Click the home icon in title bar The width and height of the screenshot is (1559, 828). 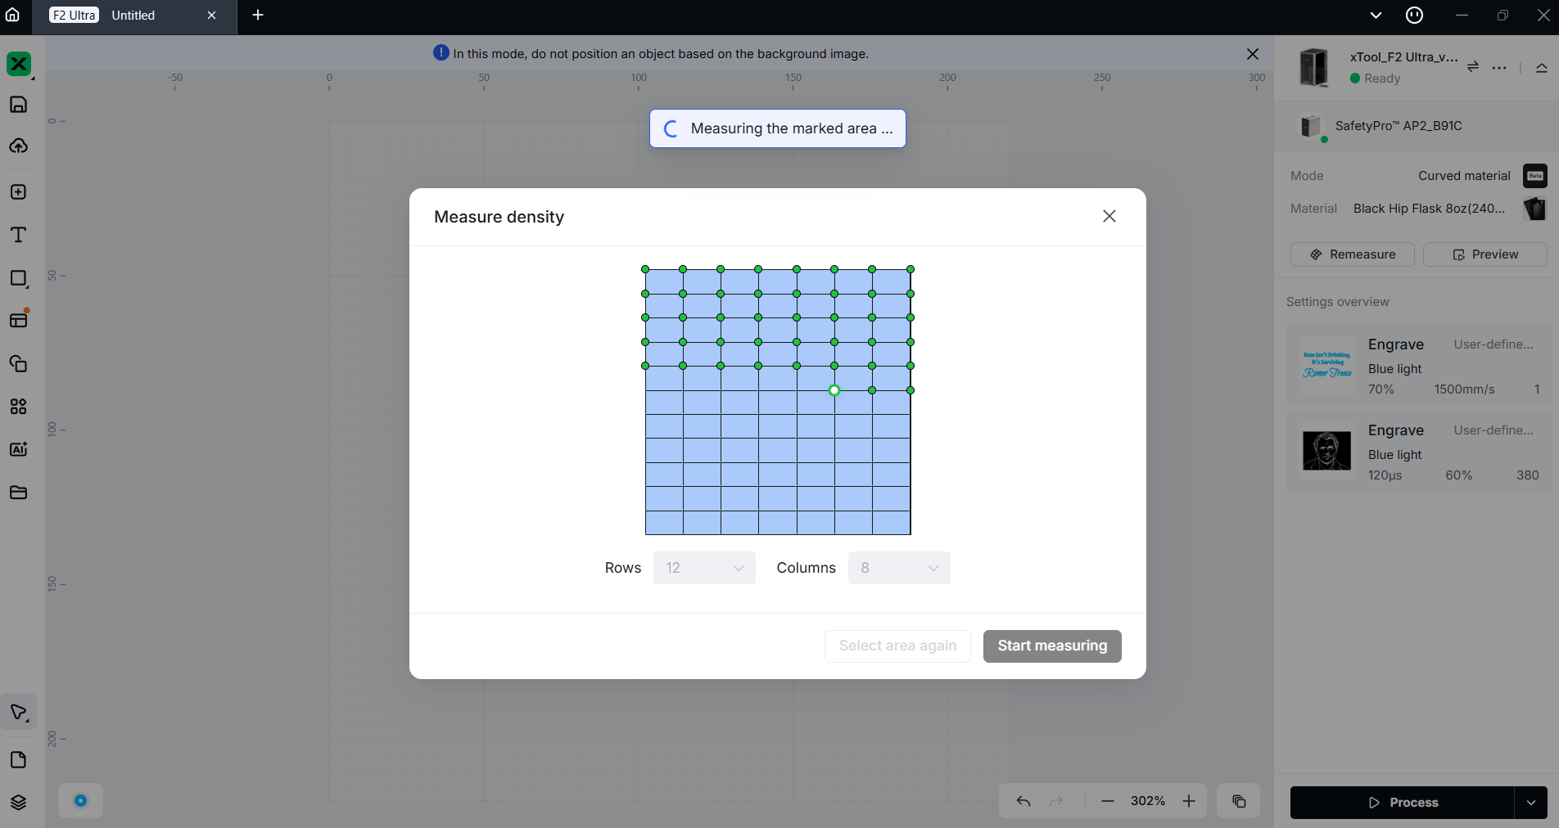click(x=13, y=15)
